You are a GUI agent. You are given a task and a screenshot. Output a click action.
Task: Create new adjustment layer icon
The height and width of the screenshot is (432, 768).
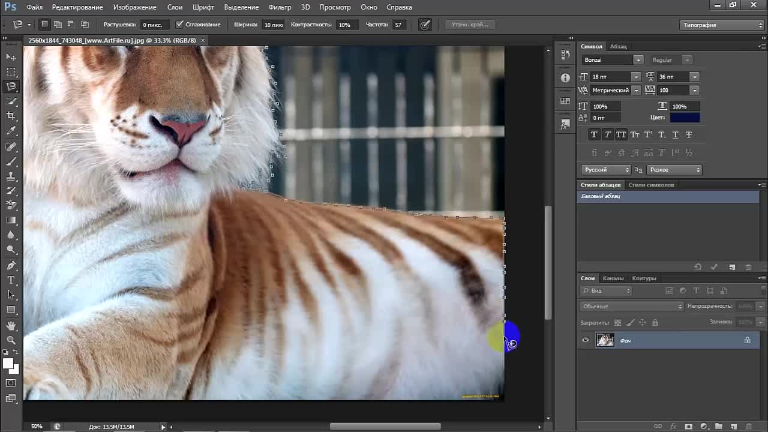pyautogui.click(x=703, y=427)
